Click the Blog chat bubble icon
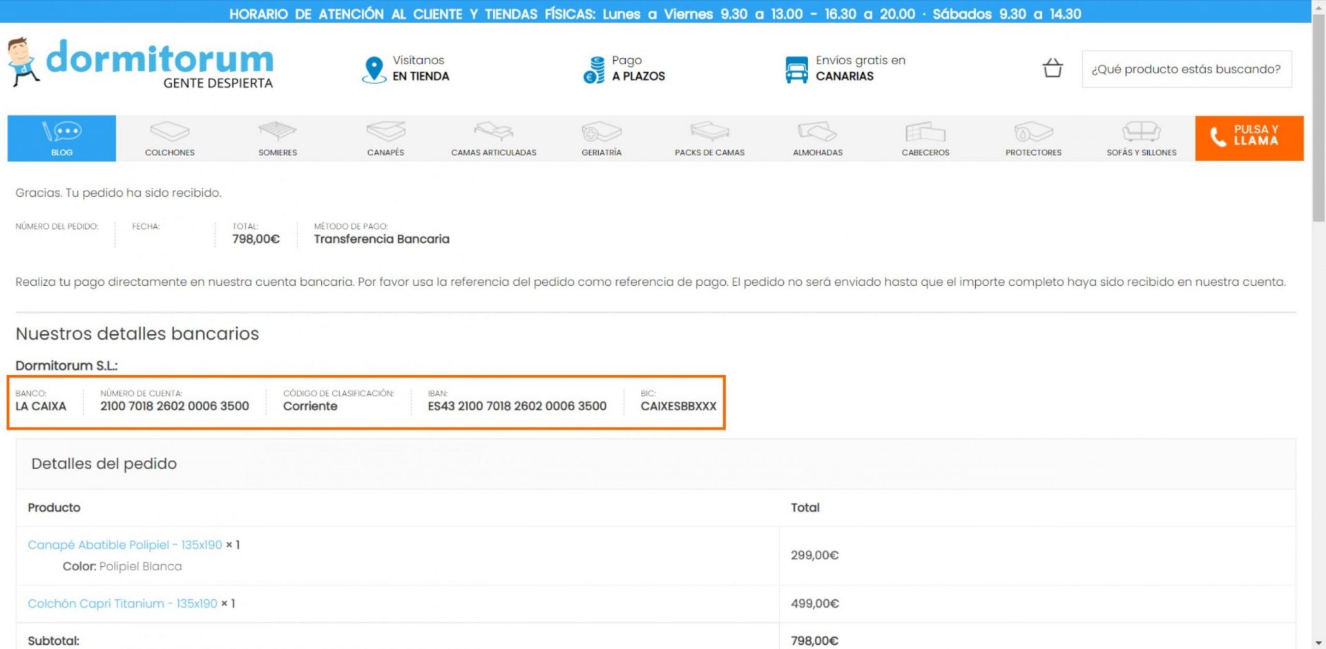 coord(62,130)
